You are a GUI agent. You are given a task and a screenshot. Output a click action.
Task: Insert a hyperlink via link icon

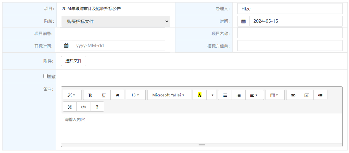coord(293,95)
